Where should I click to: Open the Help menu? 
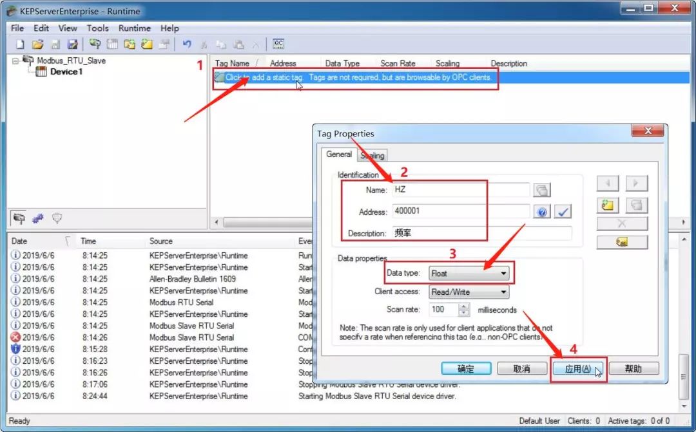(x=169, y=28)
